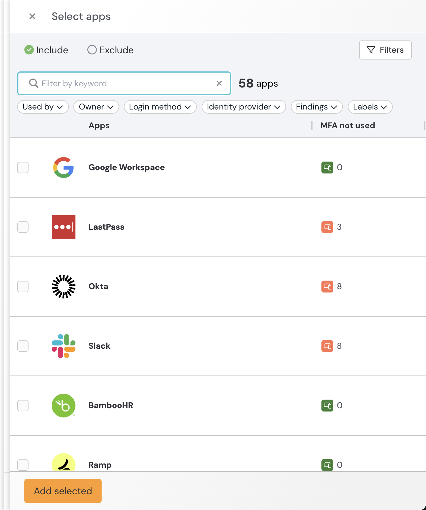Click LastPass MFA not used value 3
The image size is (426, 510).
tap(339, 227)
